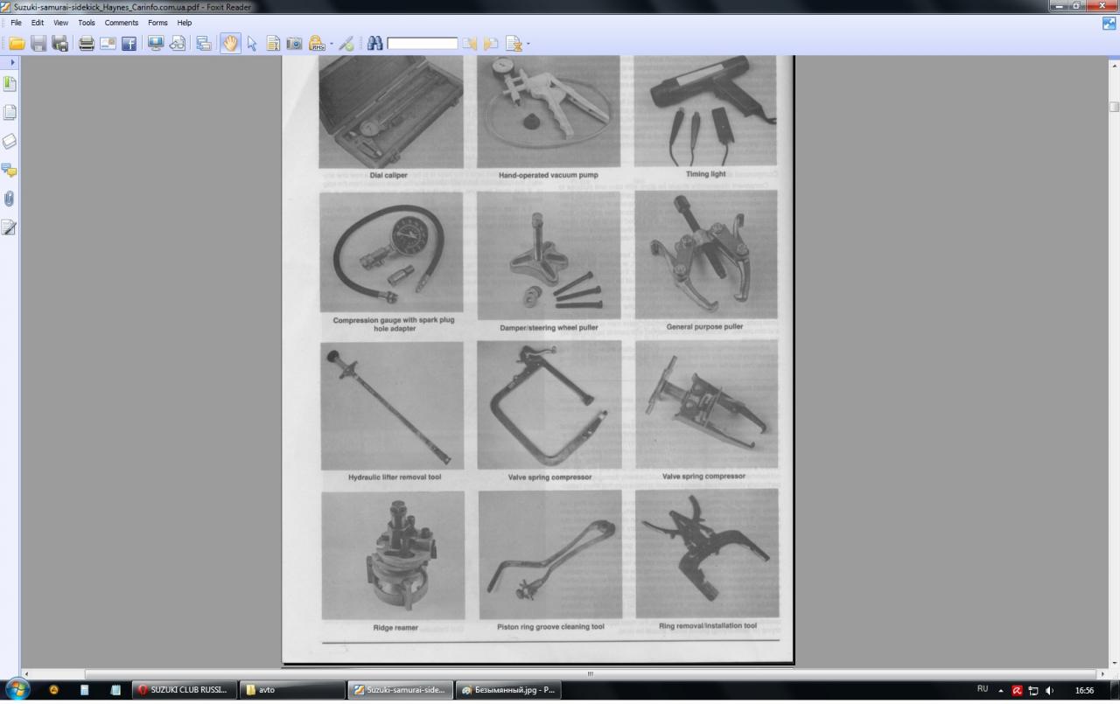Switch to SUZUKI CLUB RUSSI taskbar window
Screen dimensions: 1120x704
point(184,690)
